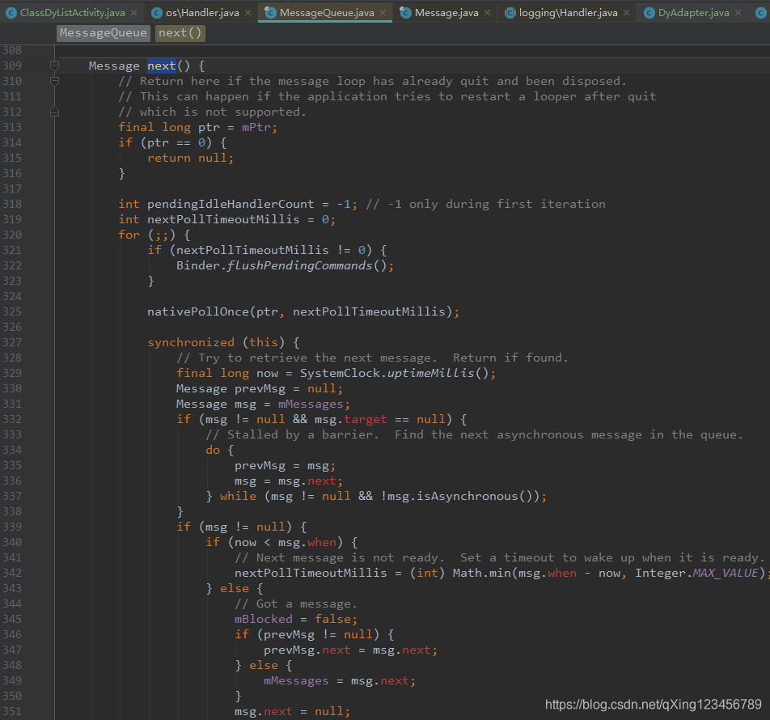Click the highlighted next method name
The height and width of the screenshot is (720, 770).
click(x=162, y=66)
